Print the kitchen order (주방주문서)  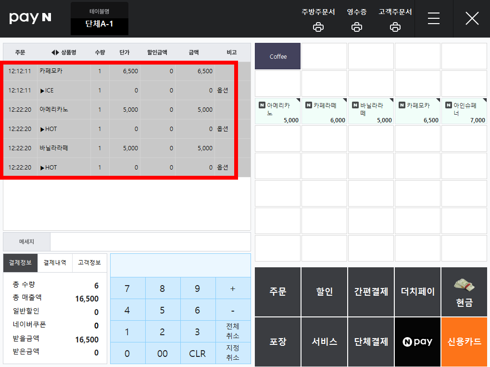point(318,27)
